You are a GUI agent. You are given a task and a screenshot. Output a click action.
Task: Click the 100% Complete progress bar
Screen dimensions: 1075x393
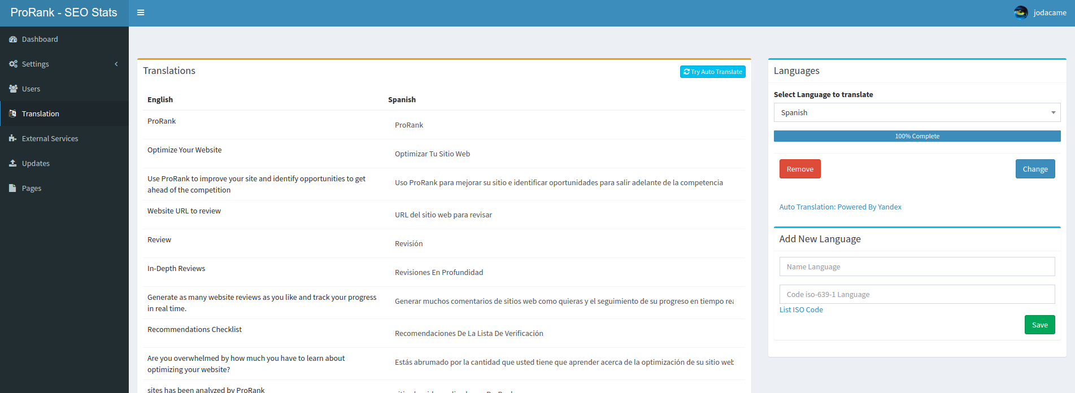917,136
